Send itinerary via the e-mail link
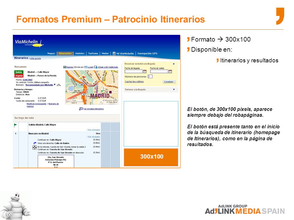This screenshot has height=220, width=294. [90, 67]
